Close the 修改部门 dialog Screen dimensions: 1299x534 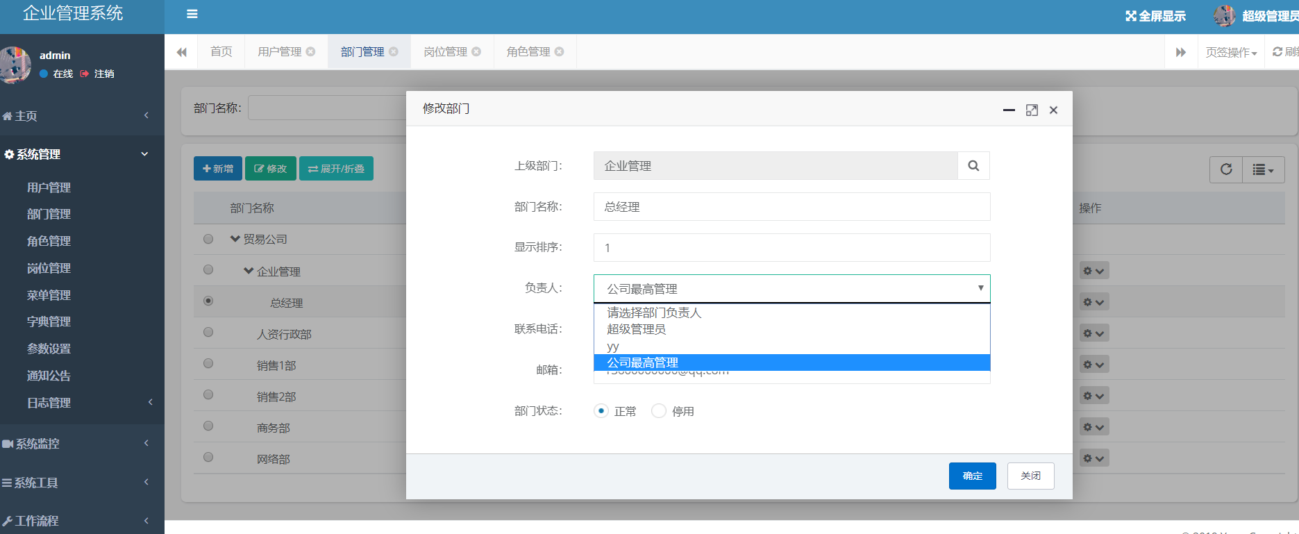click(x=1053, y=110)
